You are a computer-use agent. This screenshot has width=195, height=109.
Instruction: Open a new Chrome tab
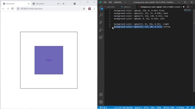click(64, 4)
